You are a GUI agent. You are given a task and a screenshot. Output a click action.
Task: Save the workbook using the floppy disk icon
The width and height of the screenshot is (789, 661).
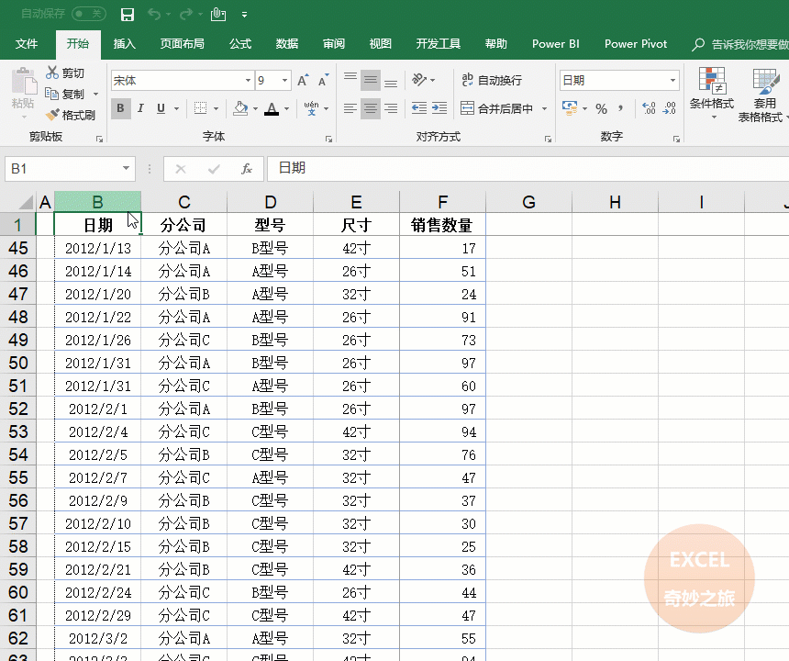(x=128, y=15)
